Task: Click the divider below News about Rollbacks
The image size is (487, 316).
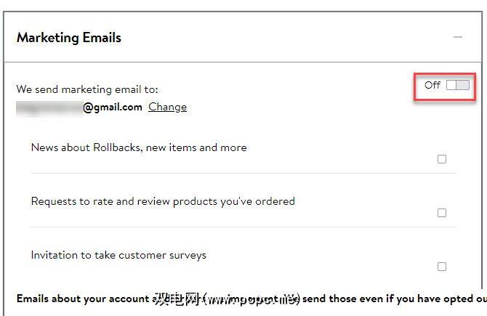Action: click(243, 174)
